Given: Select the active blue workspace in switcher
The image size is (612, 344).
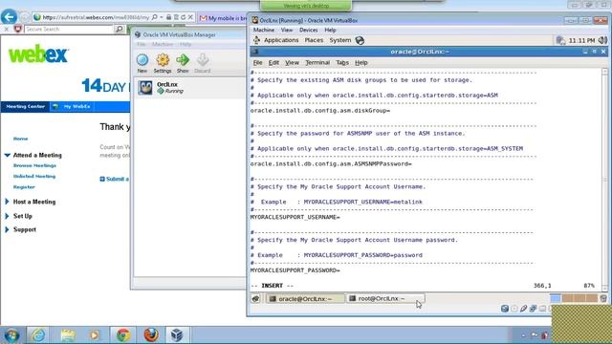Looking at the screenshot, I should tap(555, 299).
